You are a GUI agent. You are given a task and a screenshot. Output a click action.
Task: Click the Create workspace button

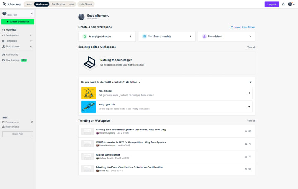click(x=18, y=21)
